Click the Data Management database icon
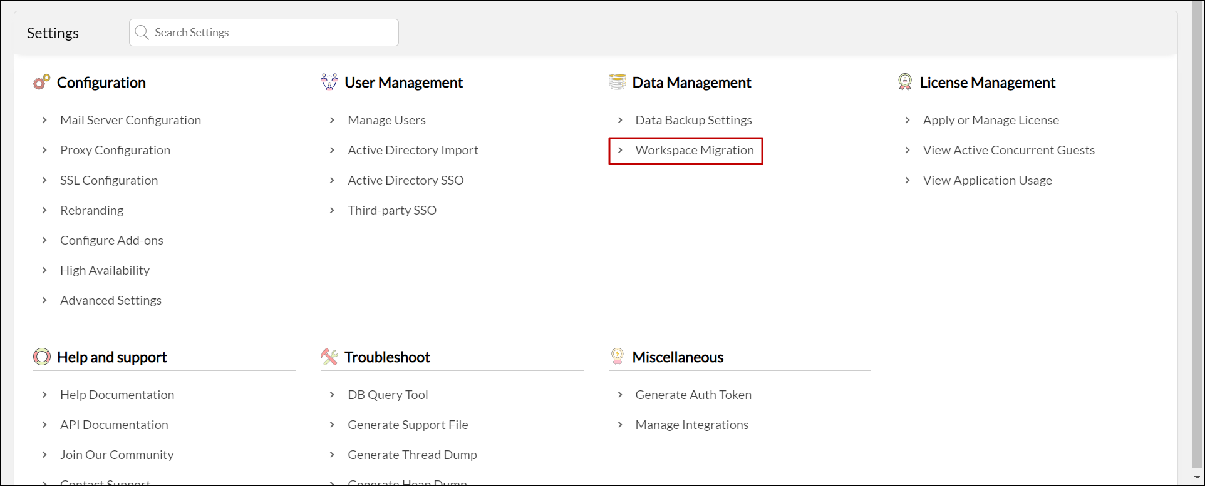 [618, 82]
